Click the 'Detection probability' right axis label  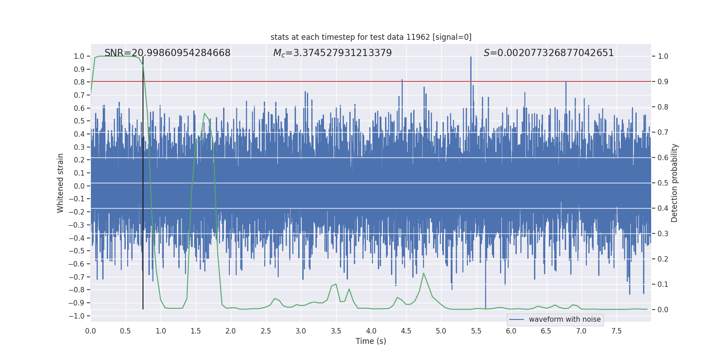point(675,183)
